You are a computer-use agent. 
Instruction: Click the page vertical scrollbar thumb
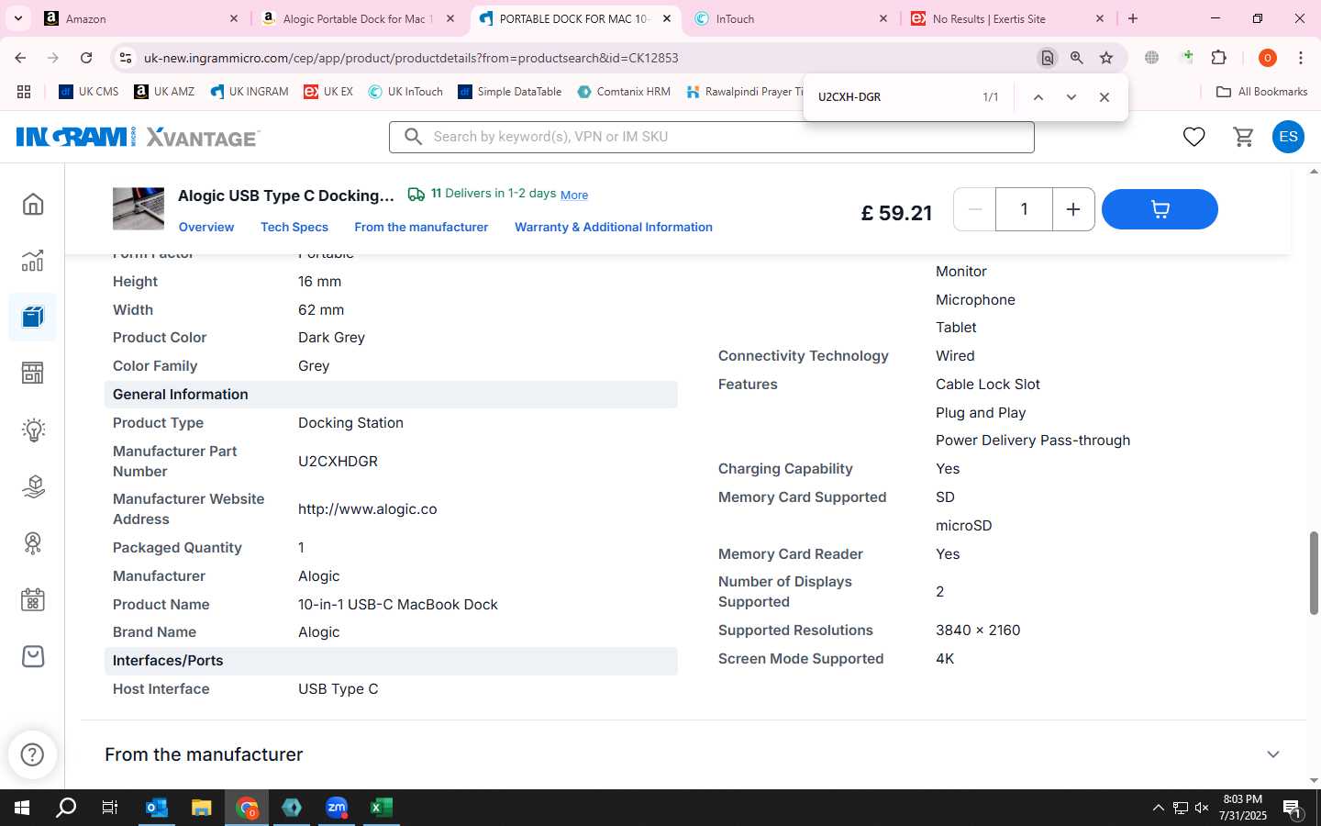tap(1314, 572)
